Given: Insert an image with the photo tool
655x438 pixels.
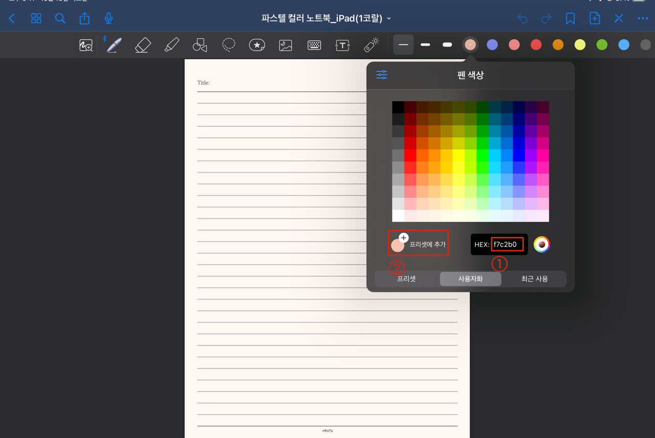Looking at the screenshot, I should [285, 45].
